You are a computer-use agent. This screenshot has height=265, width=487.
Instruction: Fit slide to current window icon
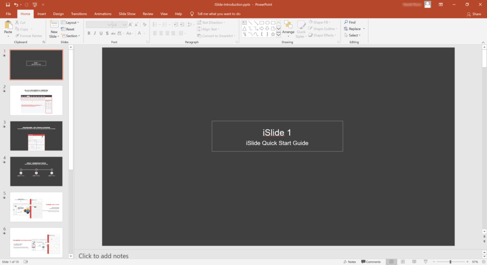coord(483,262)
